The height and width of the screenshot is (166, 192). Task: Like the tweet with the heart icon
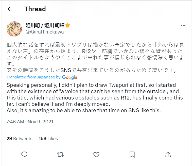pyautogui.click(x=96, y=154)
